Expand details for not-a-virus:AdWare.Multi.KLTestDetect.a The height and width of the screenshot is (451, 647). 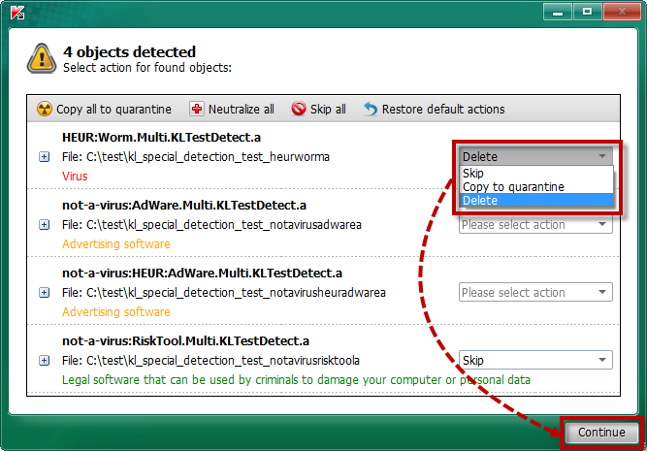click(45, 225)
